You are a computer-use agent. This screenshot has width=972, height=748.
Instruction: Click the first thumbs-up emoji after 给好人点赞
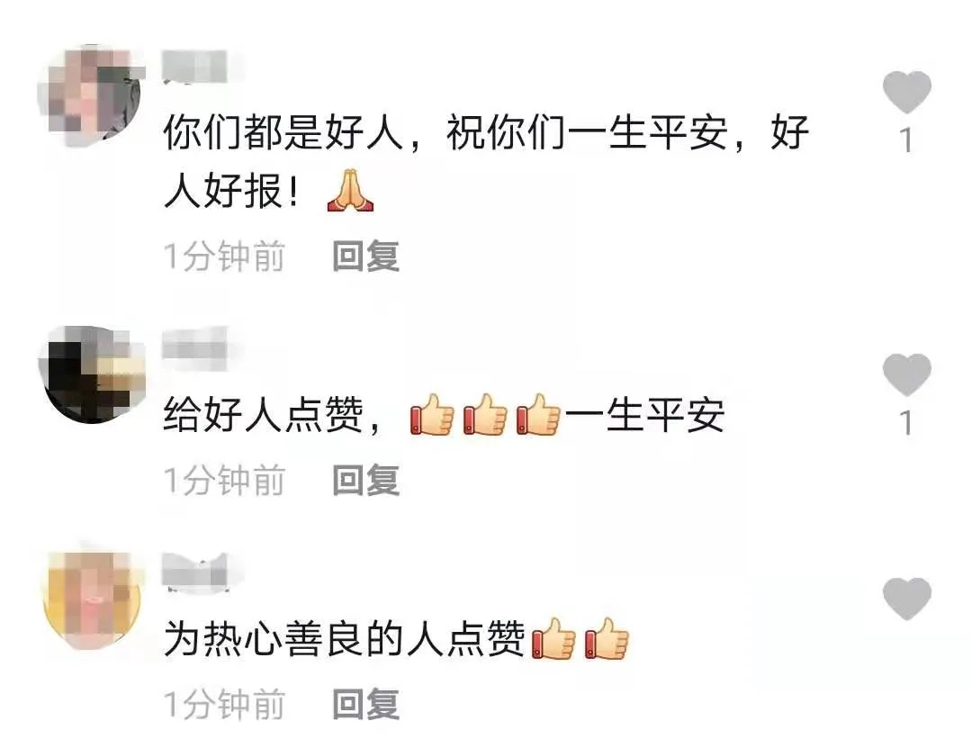[433, 414]
